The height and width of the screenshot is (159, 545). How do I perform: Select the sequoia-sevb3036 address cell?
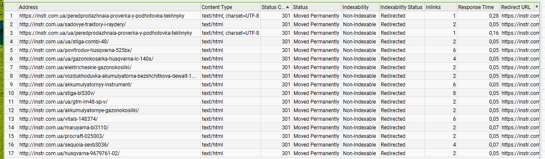[x=109, y=145]
